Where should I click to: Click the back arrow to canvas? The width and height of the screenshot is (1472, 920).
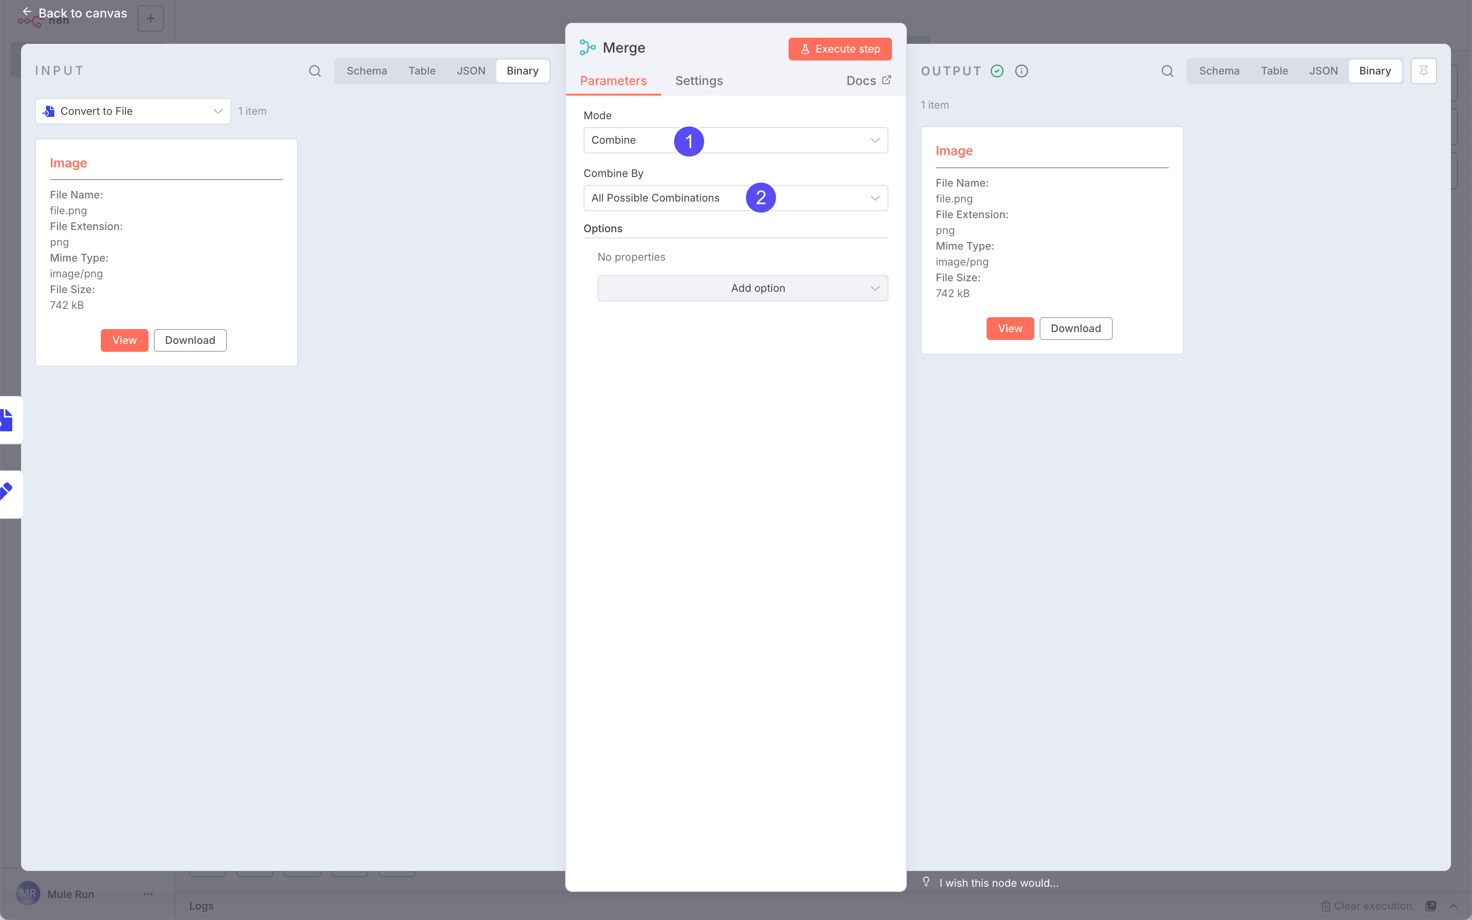click(27, 11)
